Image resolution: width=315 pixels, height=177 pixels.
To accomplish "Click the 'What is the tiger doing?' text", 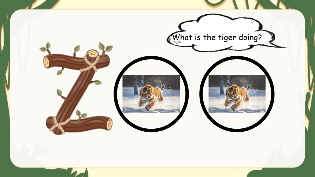I will pyautogui.click(x=217, y=37).
